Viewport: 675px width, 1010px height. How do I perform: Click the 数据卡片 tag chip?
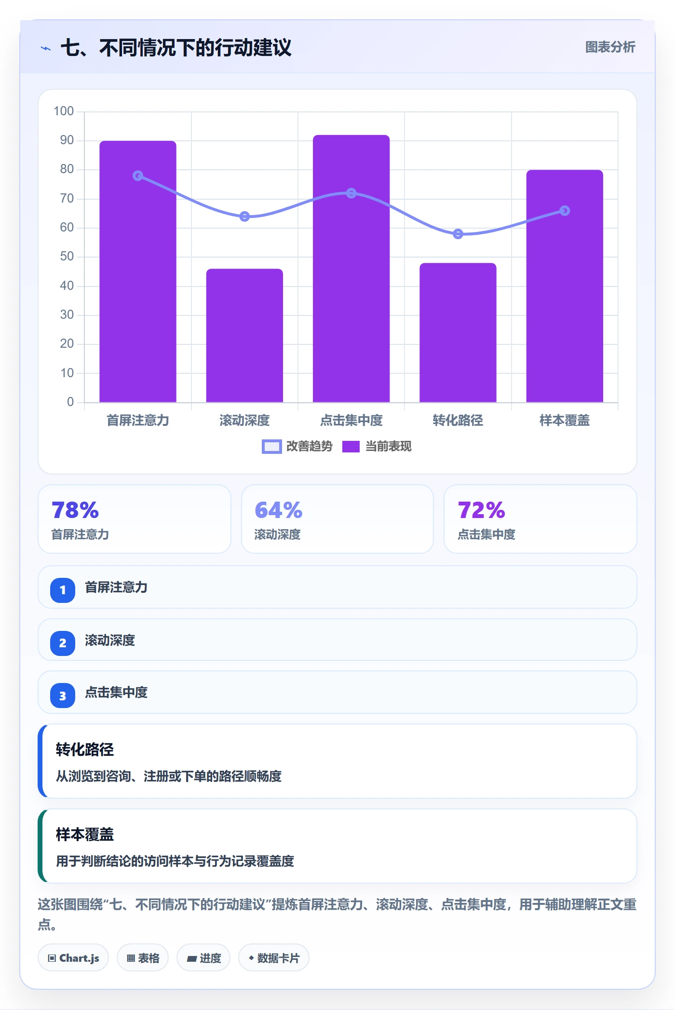274,958
